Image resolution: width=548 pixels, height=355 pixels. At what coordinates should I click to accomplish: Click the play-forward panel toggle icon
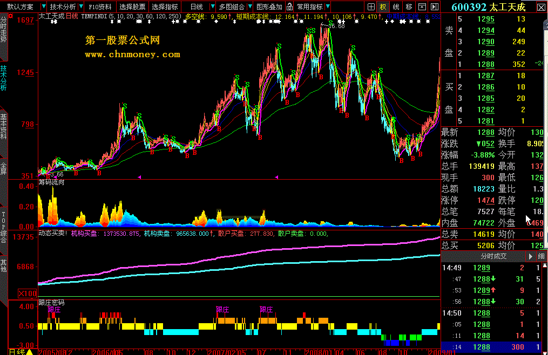(435, 6)
